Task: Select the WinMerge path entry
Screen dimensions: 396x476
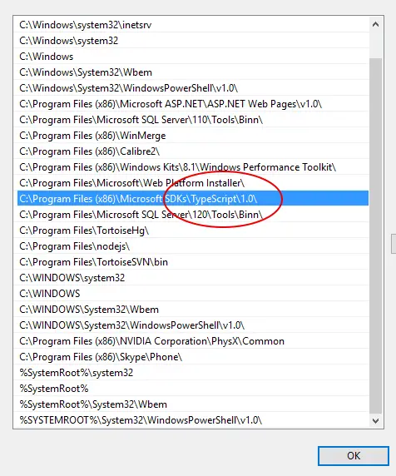Action: (x=193, y=136)
